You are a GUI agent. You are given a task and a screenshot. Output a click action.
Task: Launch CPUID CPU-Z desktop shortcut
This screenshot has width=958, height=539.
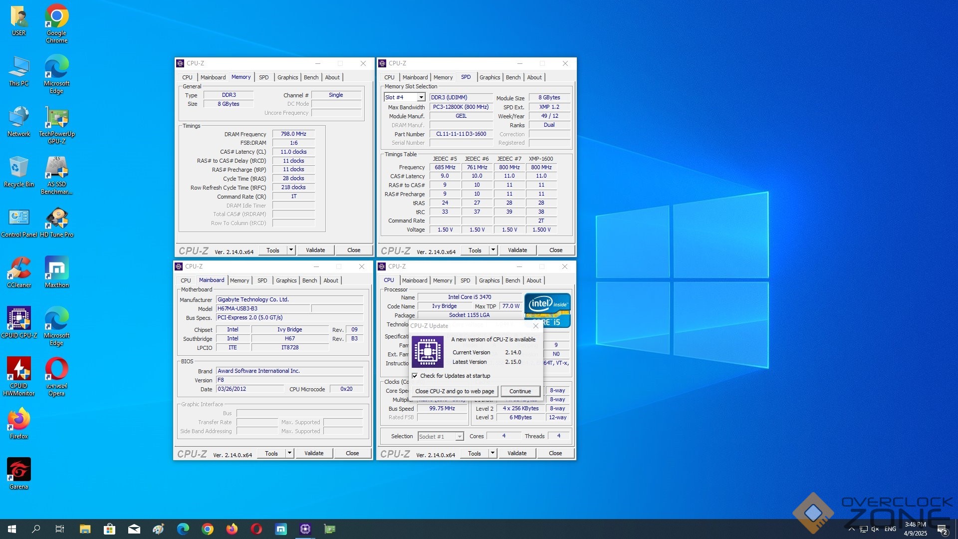click(x=19, y=322)
